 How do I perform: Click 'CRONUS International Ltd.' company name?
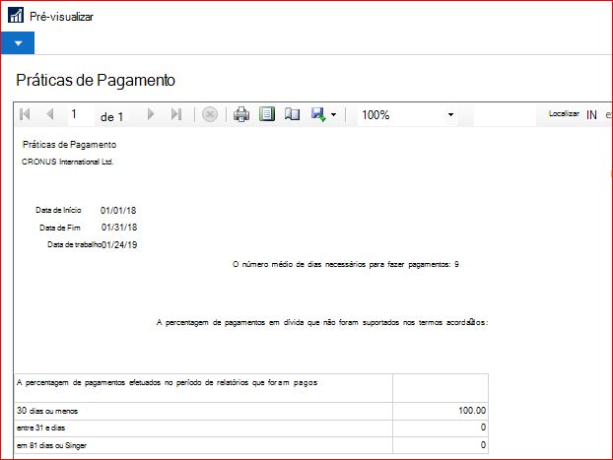point(68,162)
